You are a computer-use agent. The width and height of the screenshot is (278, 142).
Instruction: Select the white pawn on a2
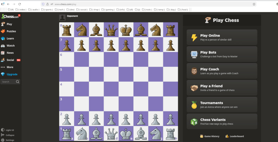click(66, 119)
